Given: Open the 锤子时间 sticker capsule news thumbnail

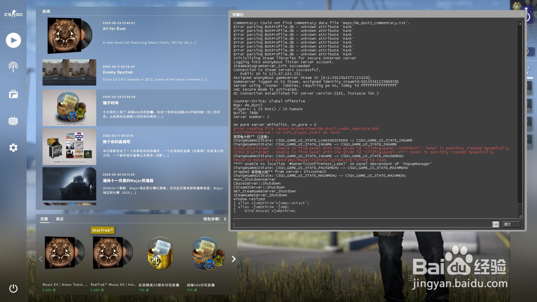Looking at the screenshot, I should pos(69,108).
